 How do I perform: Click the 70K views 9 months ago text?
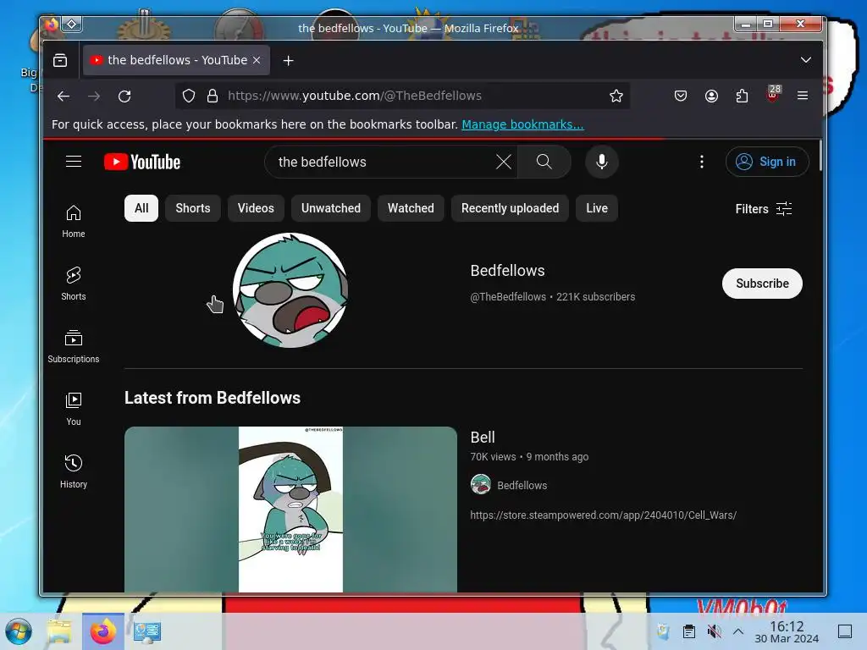click(x=529, y=456)
